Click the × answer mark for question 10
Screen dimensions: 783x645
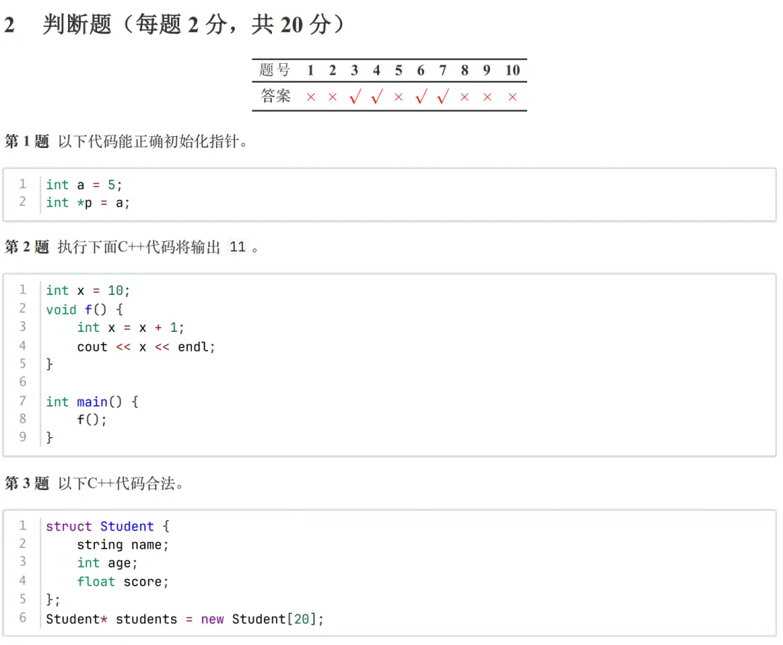pyautogui.click(x=513, y=96)
